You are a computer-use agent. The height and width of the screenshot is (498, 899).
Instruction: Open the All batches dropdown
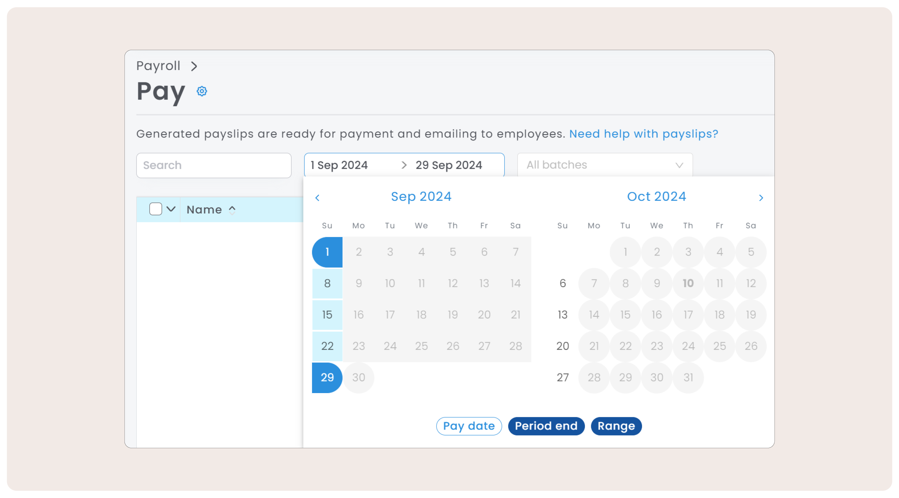pos(605,165)
